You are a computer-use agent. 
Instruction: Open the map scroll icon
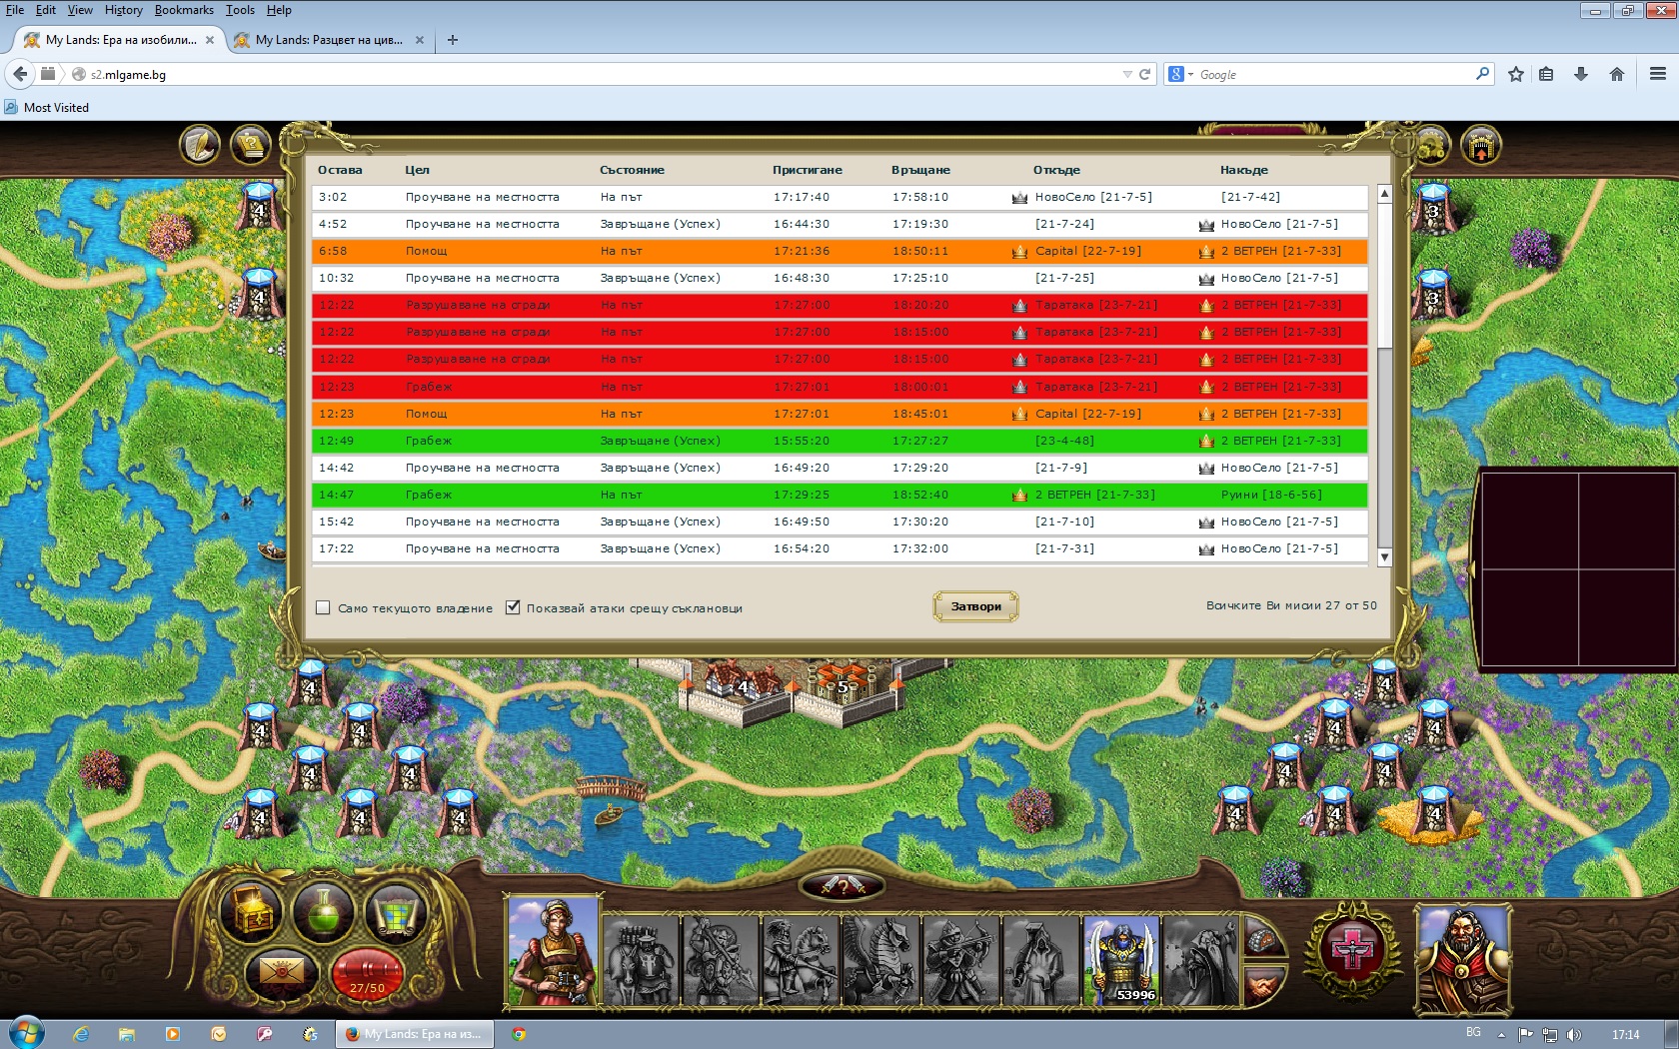[397, 911]
